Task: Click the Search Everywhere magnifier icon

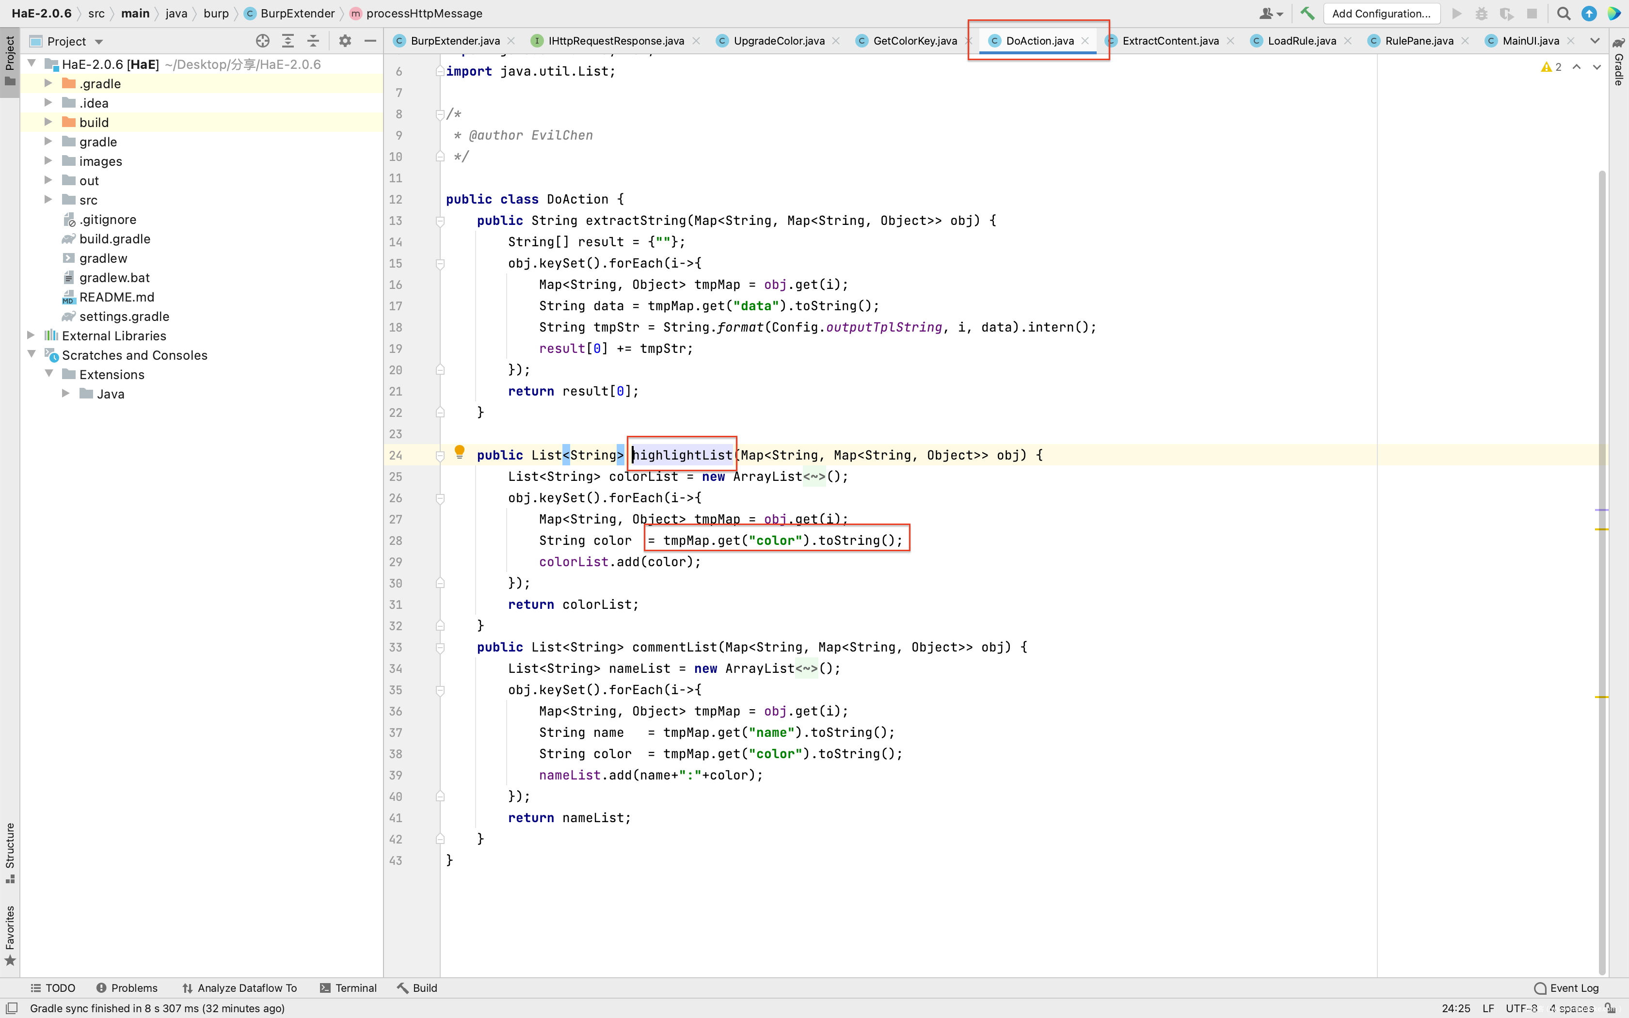Action: [1564, 14]
